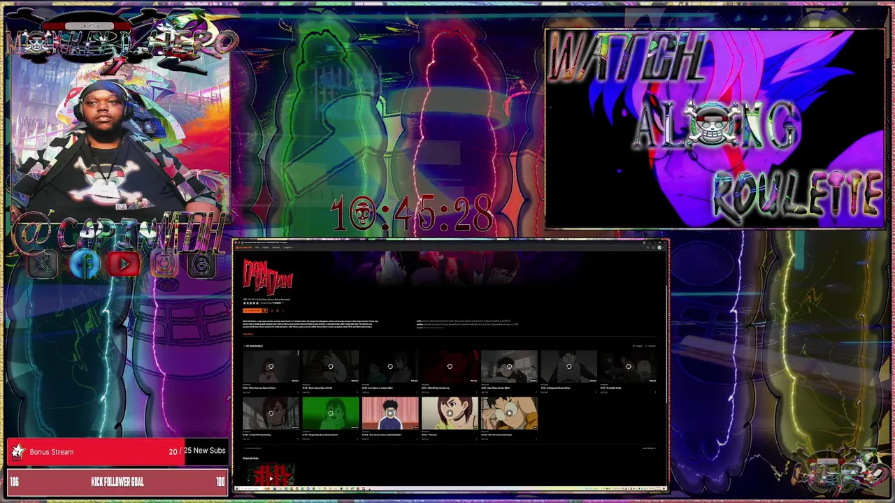Click the plus add-to-list icon under title

coord(272,310)
